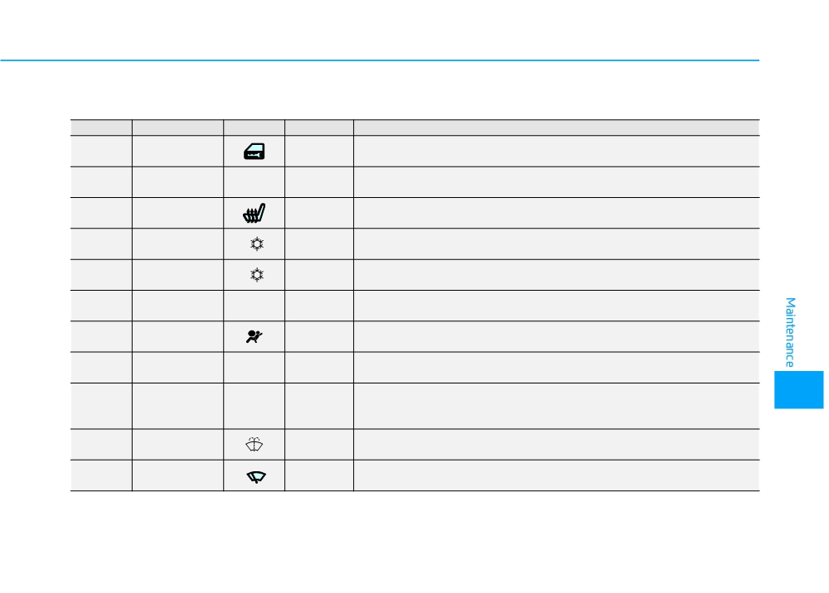The width and height of the screenshot is (829, 593).
Task: Click the windshield washer spray icon
Action: click(255, 445)
